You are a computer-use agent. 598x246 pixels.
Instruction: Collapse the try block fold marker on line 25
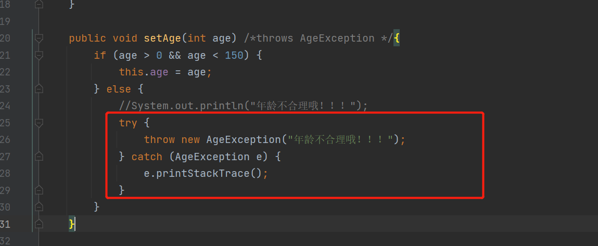pyautogui.click(x=39, y=123)
